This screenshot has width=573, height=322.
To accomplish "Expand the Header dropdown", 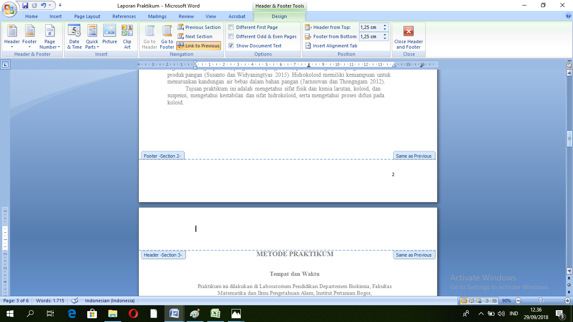I will 12,37.
